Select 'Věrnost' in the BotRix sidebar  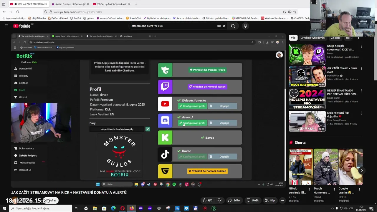(x=23, y=97)
